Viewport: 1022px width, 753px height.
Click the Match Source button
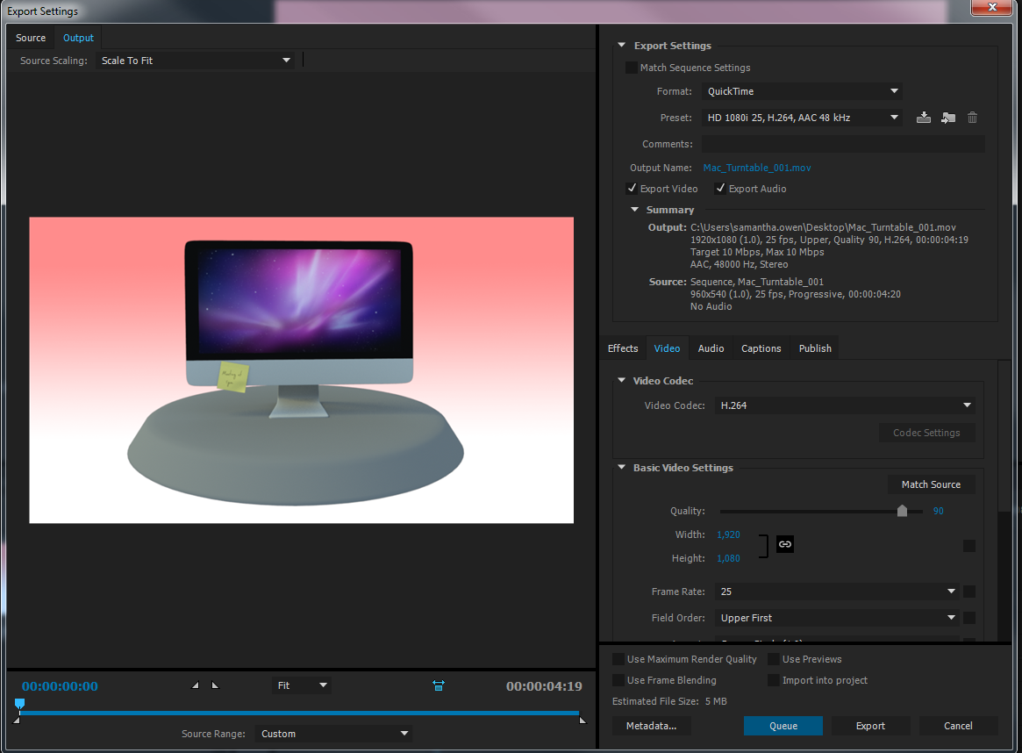[931, 484]
